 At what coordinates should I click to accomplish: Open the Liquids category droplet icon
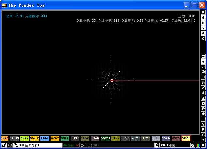click(x=203, y=93)
